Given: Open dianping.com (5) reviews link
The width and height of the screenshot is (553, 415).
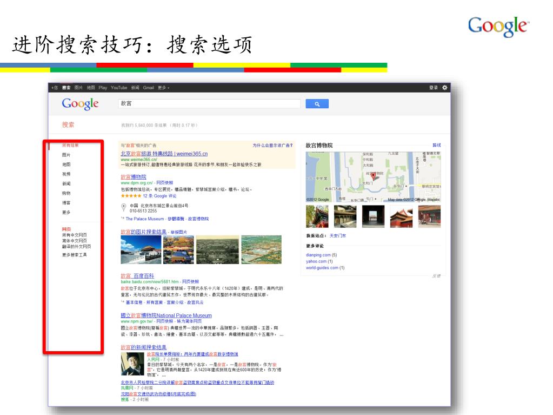Looking at the screenshot, I should tap(321, 255).
